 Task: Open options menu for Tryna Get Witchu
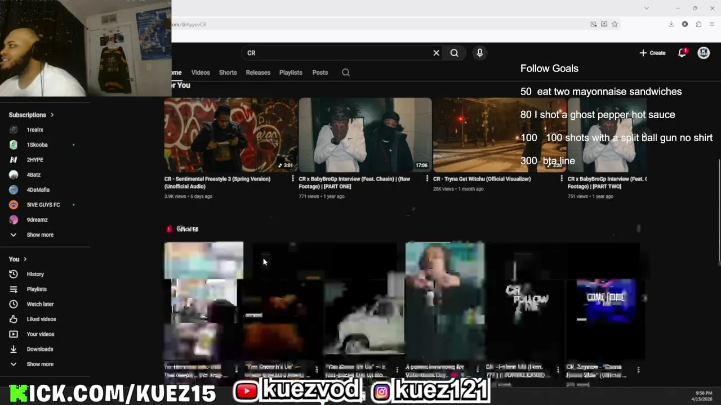tap(562, 179)
